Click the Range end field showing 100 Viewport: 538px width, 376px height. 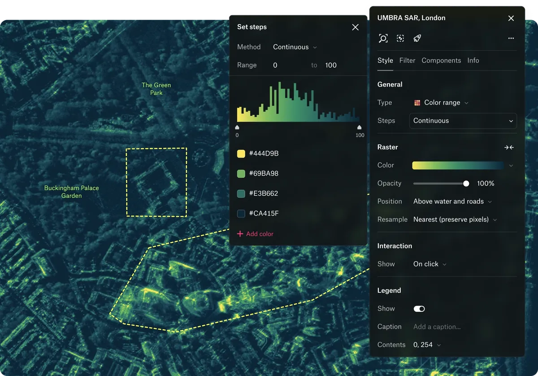(331, 65)
